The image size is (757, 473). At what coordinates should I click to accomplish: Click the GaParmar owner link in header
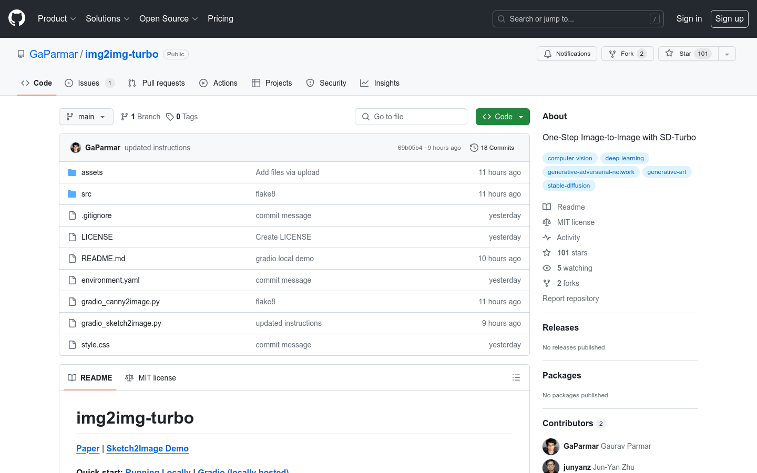tap(54, 54)
